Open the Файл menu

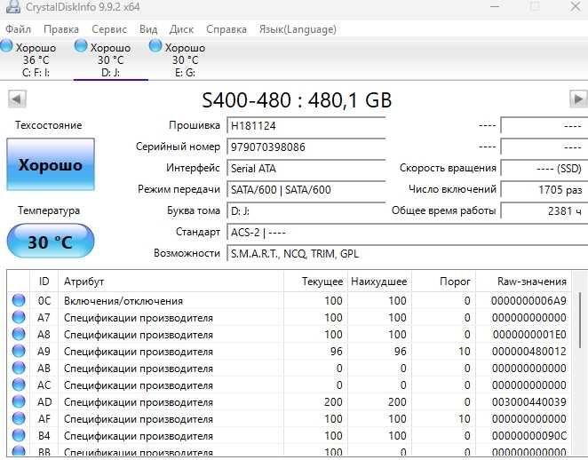(18, 29)
